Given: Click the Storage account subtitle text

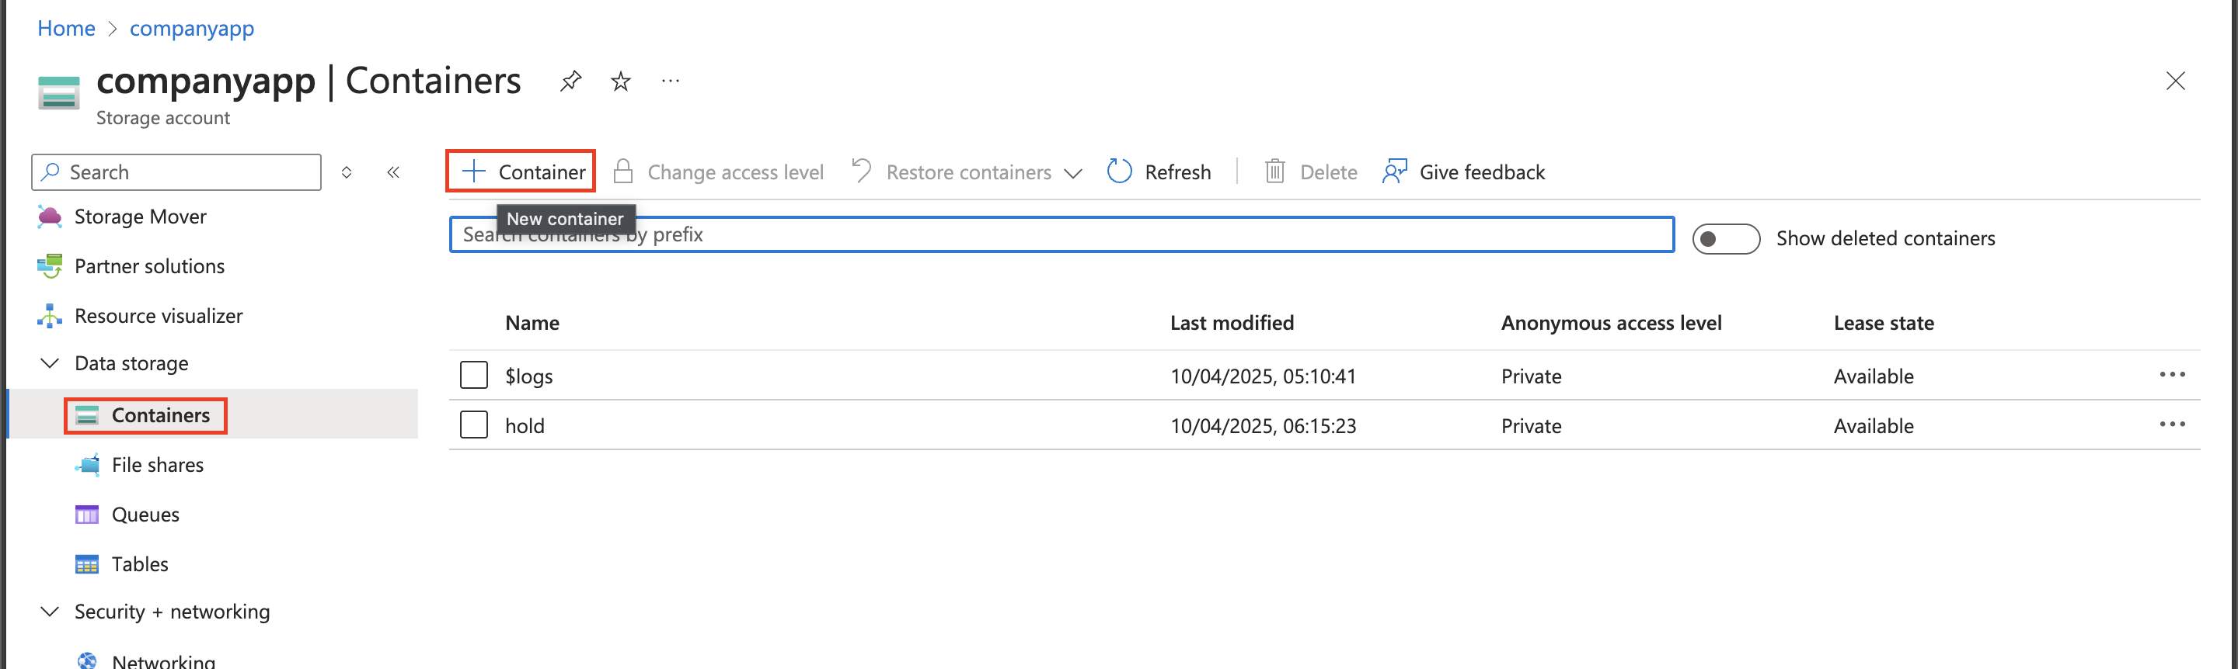Looking at the screenshot, I should tap(162, 117).
